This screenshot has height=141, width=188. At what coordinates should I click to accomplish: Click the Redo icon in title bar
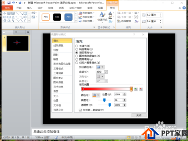pyautogui.click(x=20, y=3)
